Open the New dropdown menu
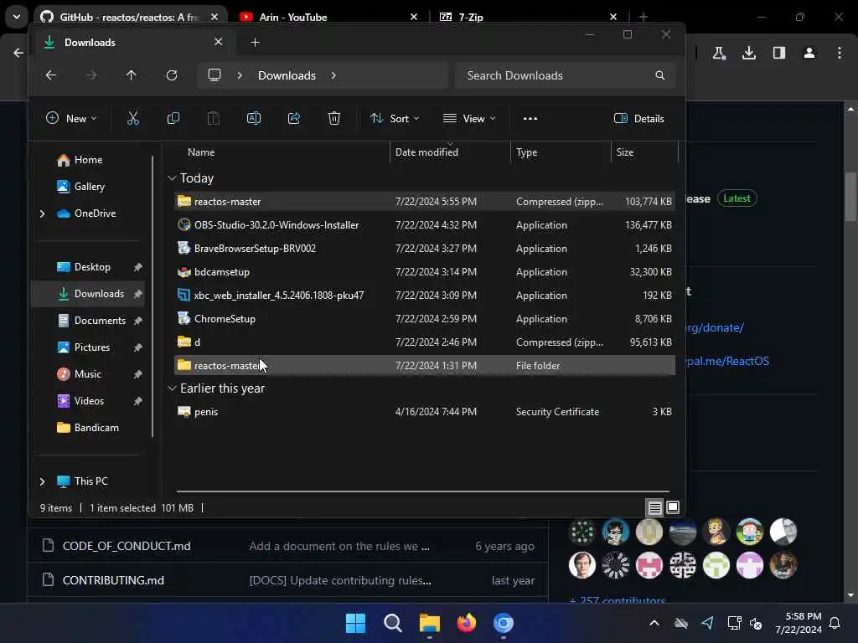The height and width of the screenshot is (643, 858). [x=72, y=119]
